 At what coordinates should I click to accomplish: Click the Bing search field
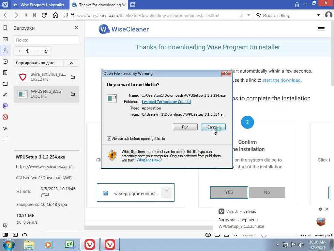288,15
